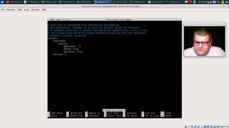Switch to the Ubuntu 18... taskbar window
The height and width of the screenshot is (128, 229).
pos(103,2)
